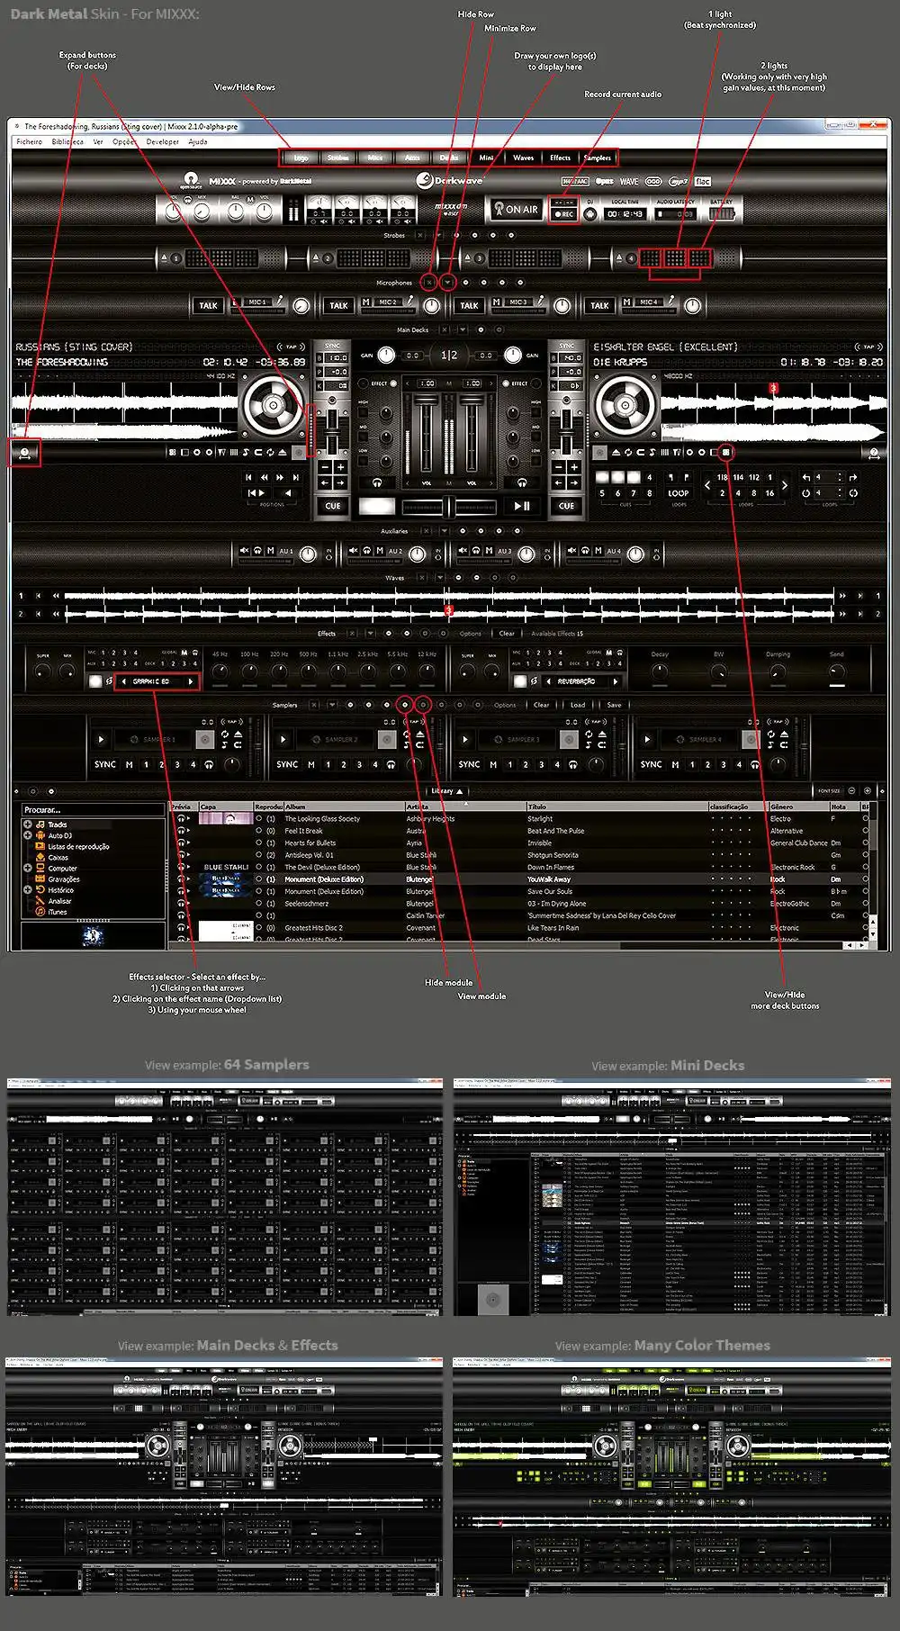900x1631 pixels.
Task: Play Sampler 1
Action: [x=101, y=739]
